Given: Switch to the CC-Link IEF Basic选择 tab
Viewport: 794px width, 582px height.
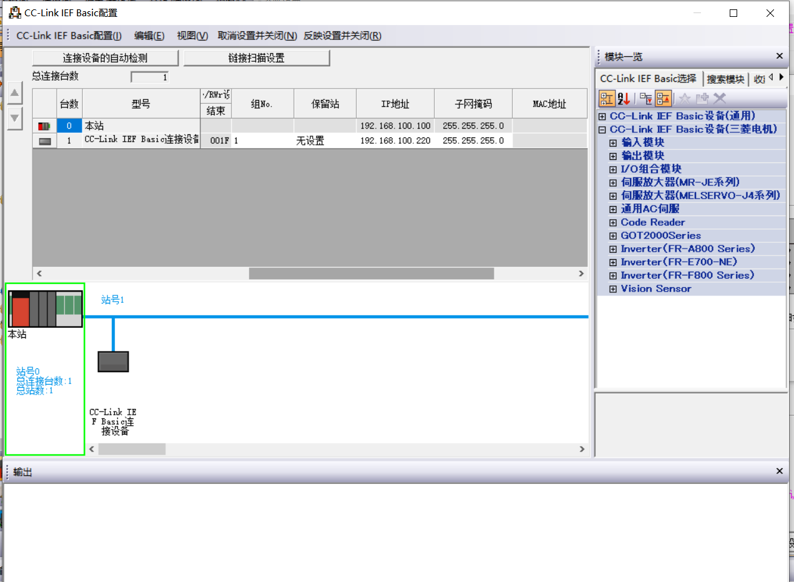Looking at the screenshot, I should (x=648, y=79).
